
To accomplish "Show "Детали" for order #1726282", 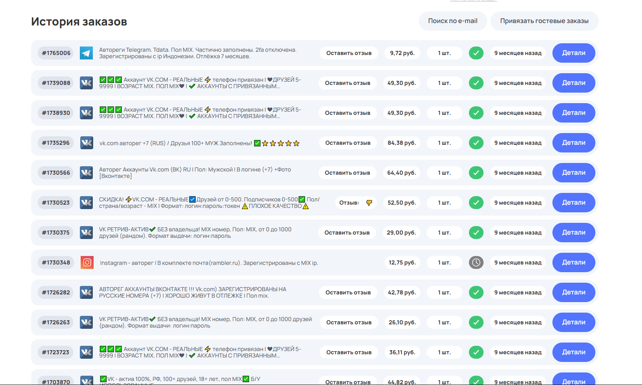I will 574,292.
